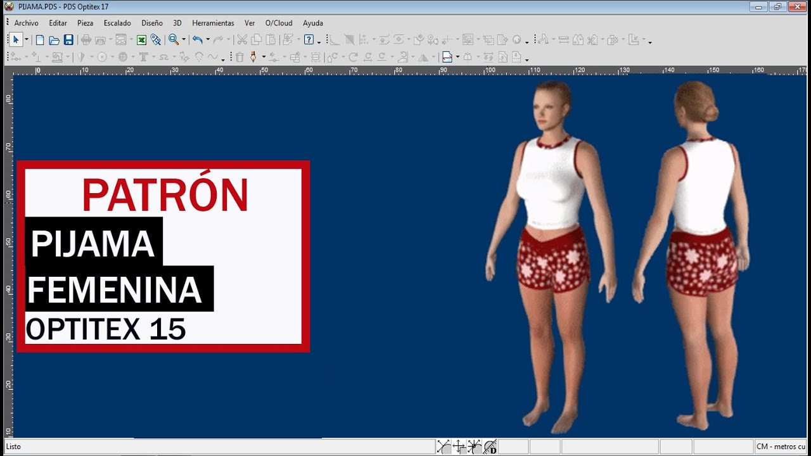Click the horizontal ruler at top
This screenshot has height=456, width=811.
point(409,70)
